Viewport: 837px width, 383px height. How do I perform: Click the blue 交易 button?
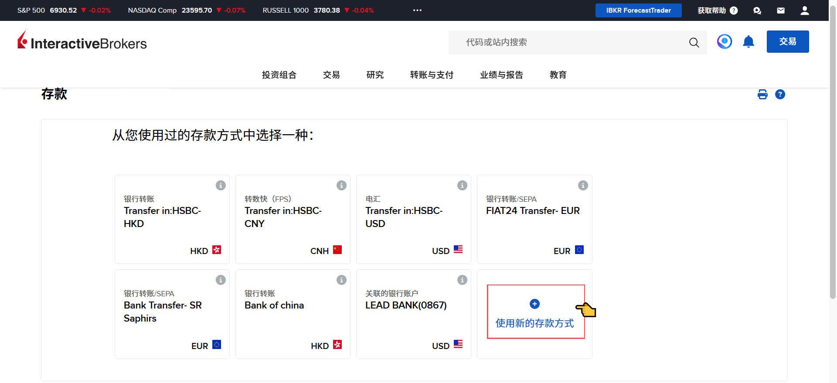(787, 42)
